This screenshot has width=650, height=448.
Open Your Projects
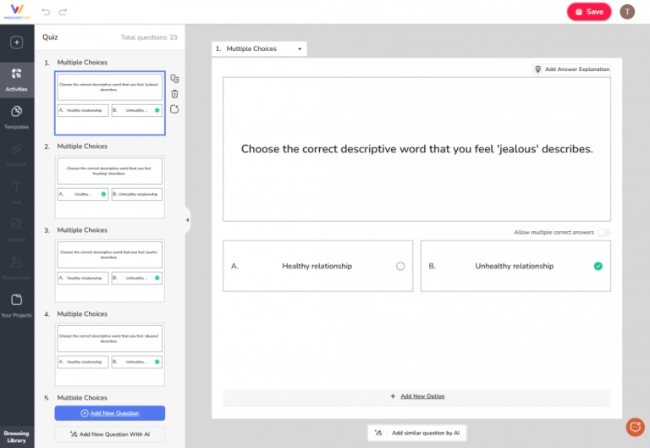(17, 306)
